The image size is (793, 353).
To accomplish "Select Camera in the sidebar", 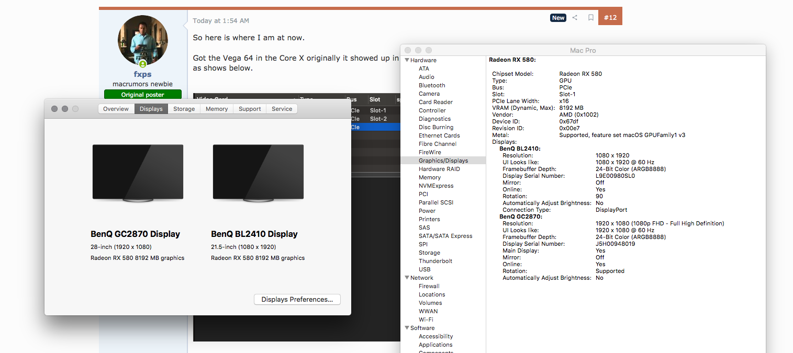I will click(x=429, y=94).
